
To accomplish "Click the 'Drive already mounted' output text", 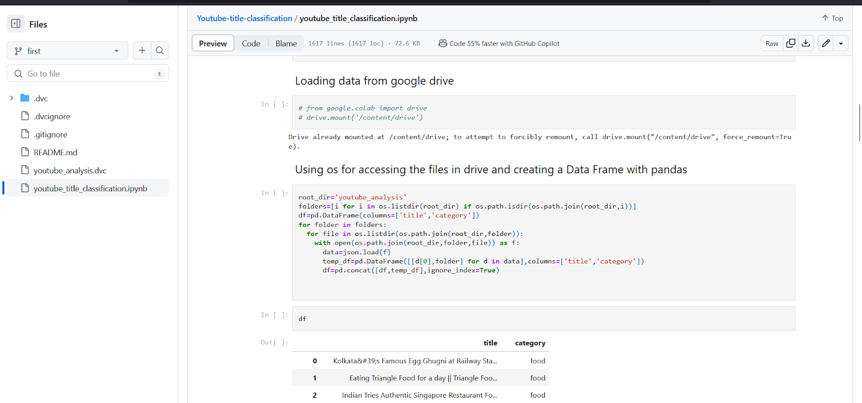I will (540, 142).
